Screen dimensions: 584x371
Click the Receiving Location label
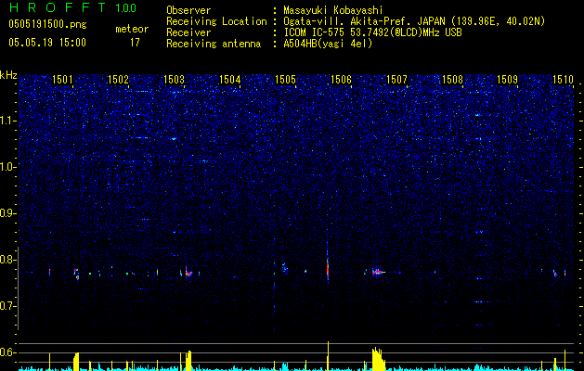tap(216, 21)
